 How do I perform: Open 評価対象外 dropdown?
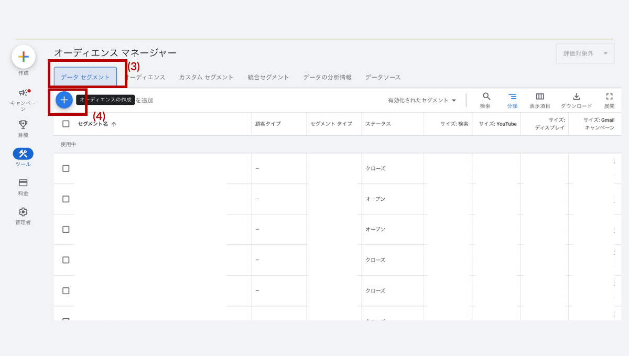coord(585,53)
